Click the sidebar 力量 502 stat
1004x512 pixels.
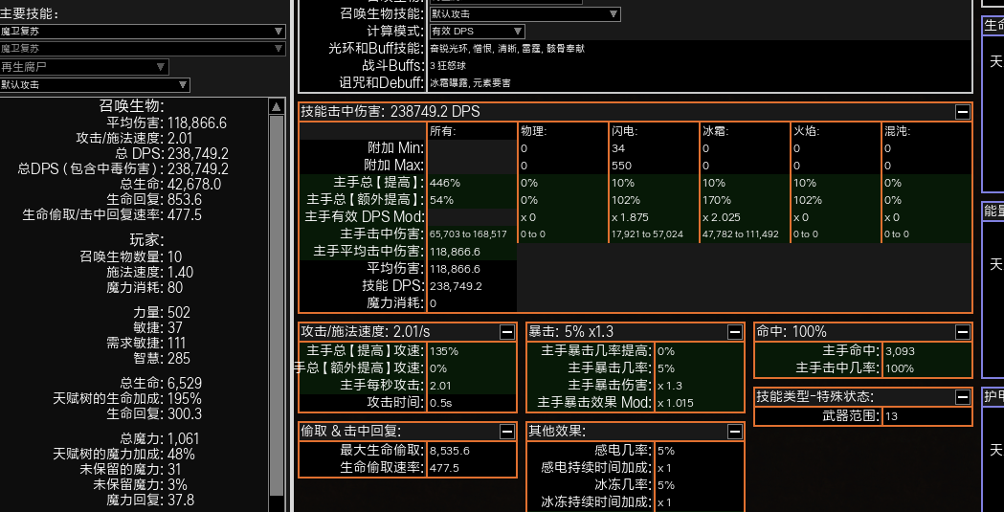pos(162,312)
